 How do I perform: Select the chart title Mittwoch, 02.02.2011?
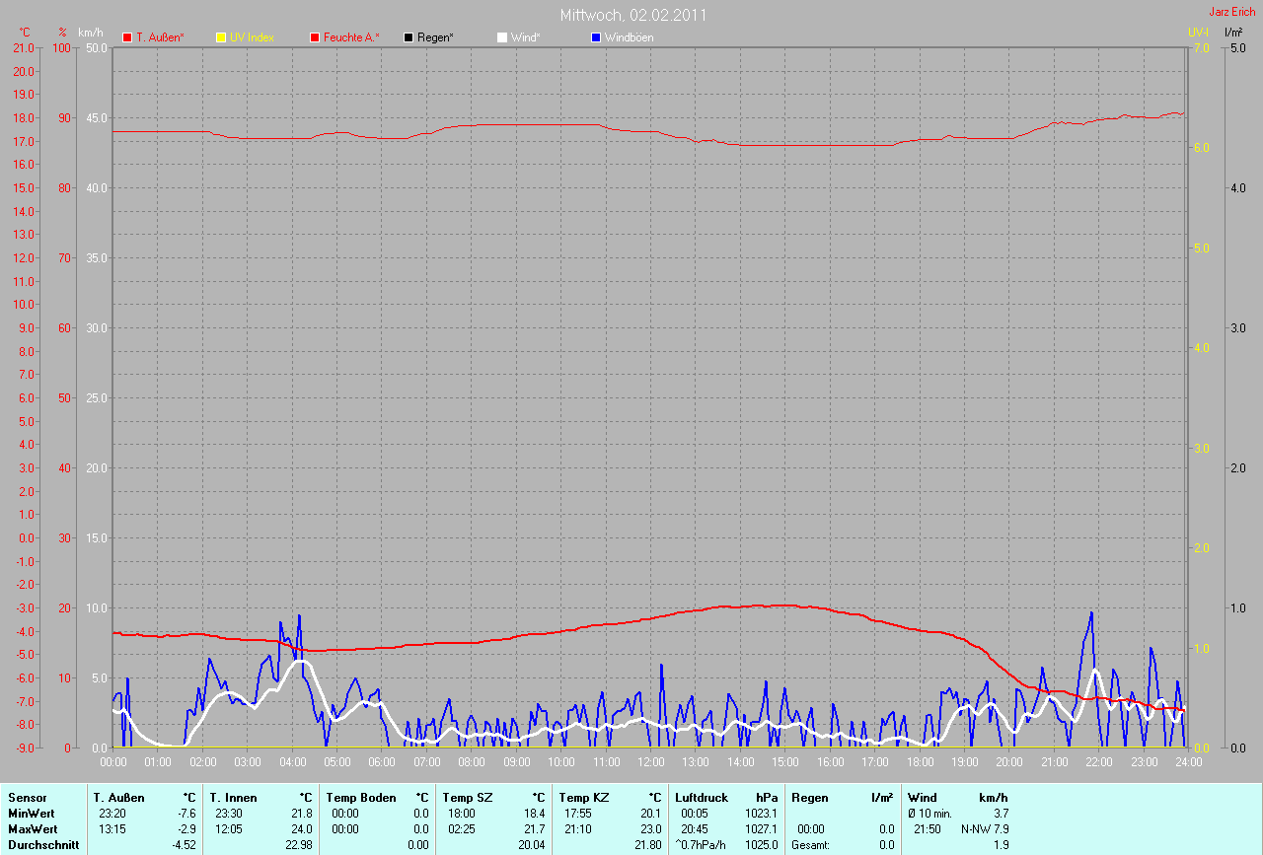point(632,15)
